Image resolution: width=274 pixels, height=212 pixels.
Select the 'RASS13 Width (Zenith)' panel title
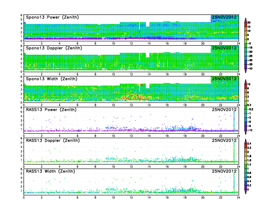point(51,171)
